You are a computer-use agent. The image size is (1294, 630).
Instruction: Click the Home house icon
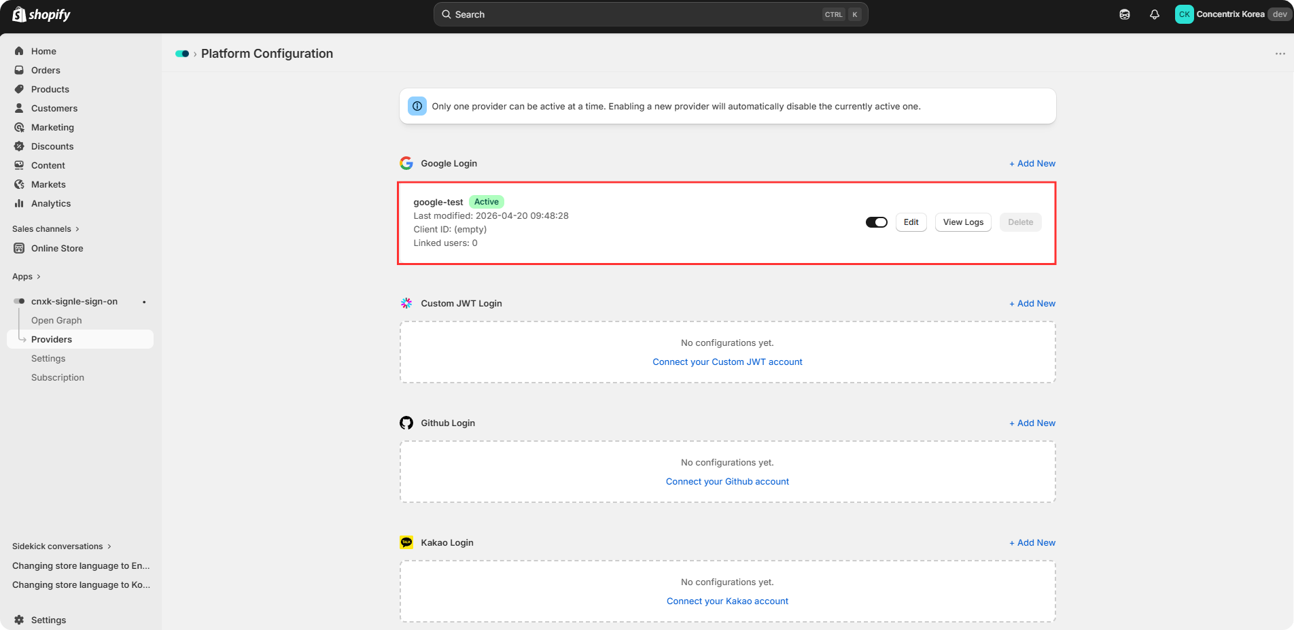(x=19, y=51)
